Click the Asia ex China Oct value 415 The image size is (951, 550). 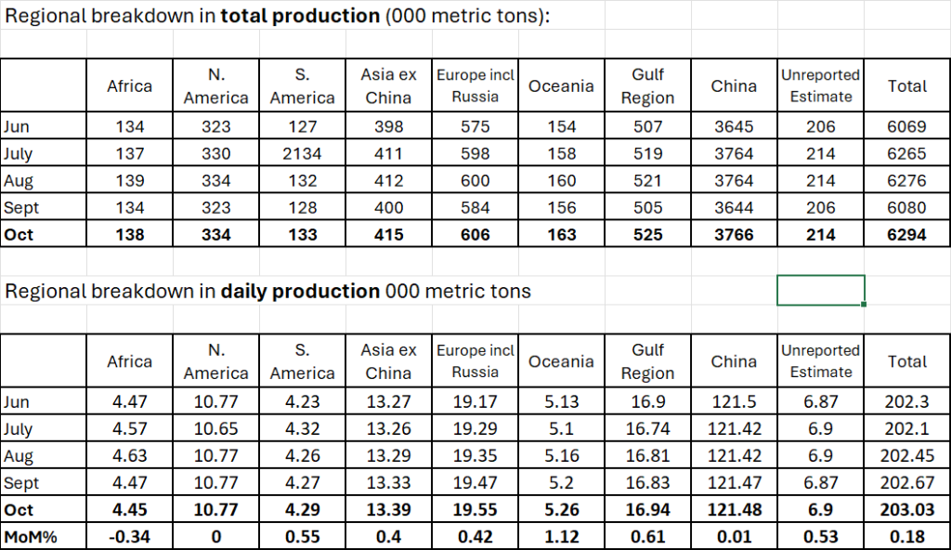pyautogui.click(x=388, y=235)
